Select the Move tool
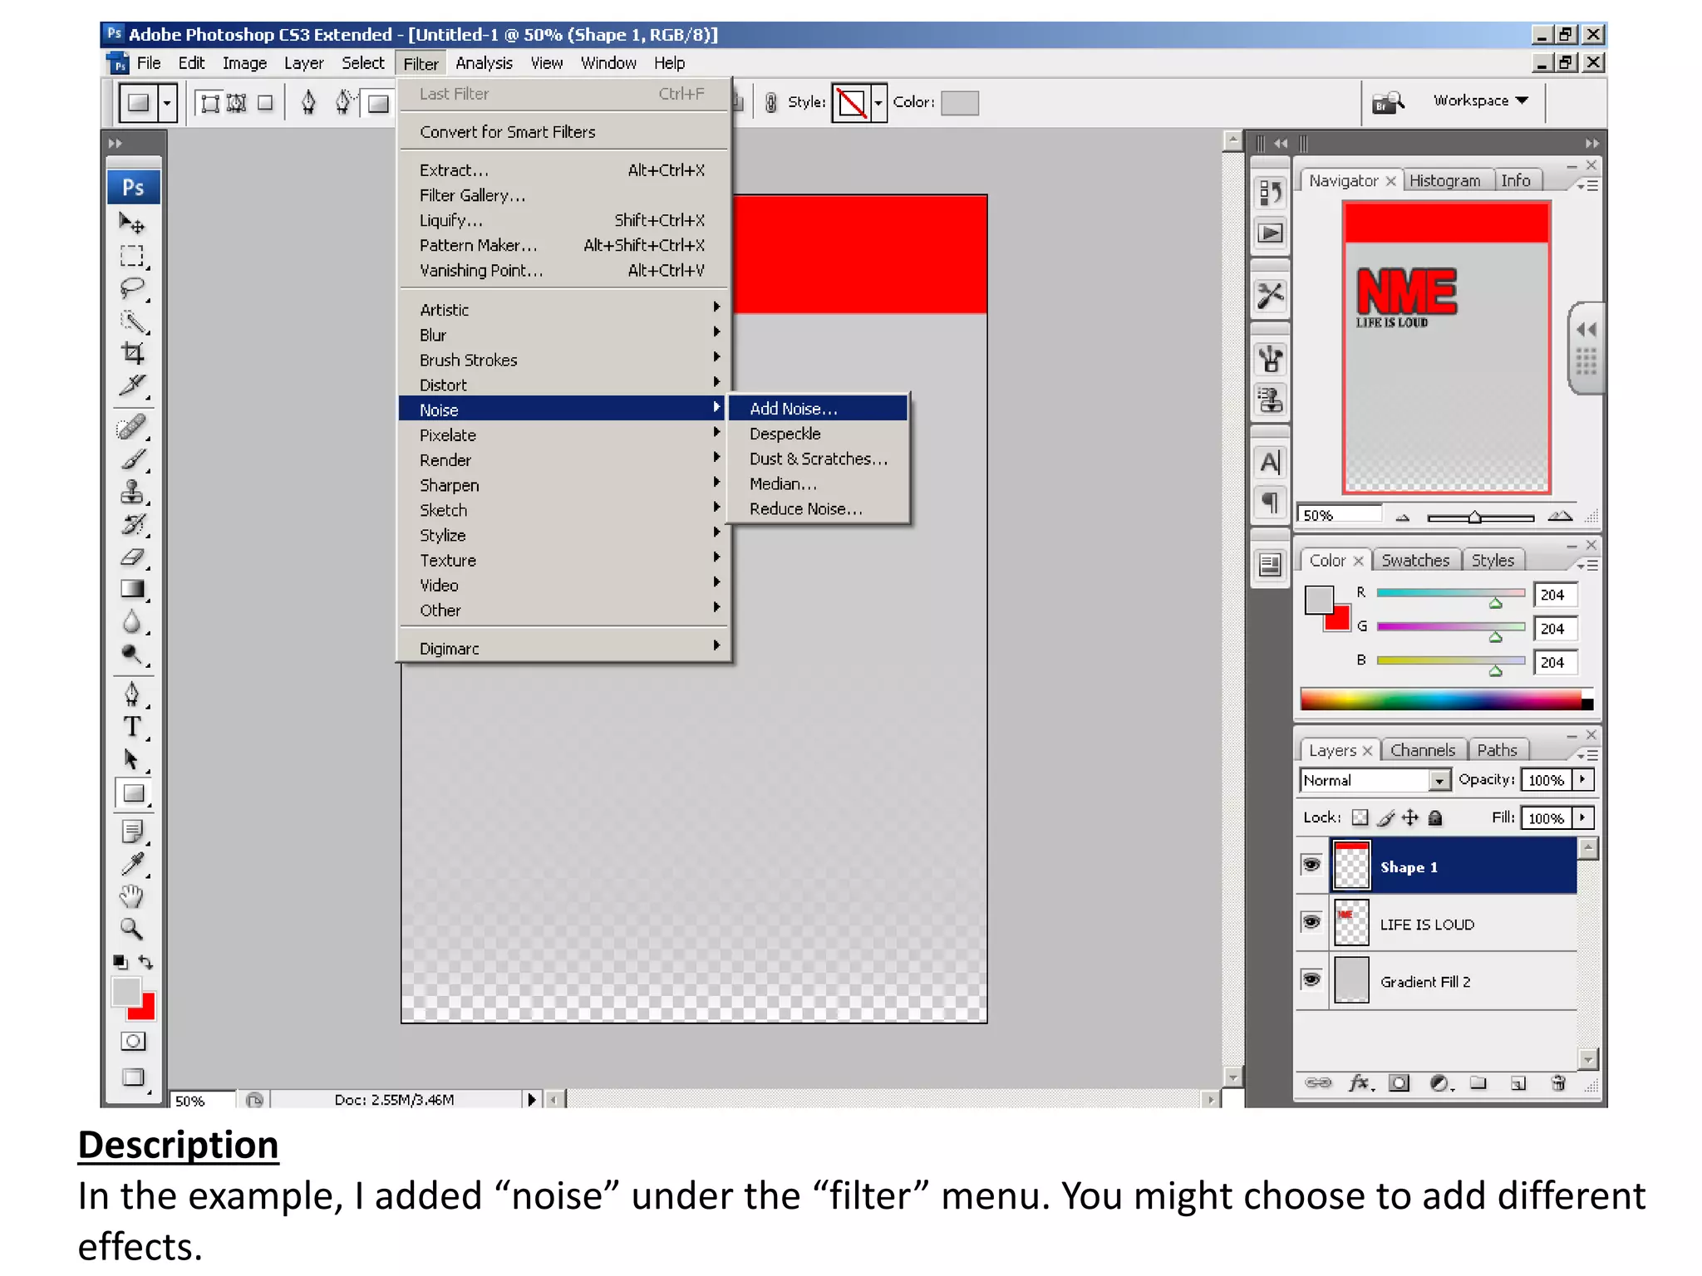The width and height of the screenshot is (1702, 1276). [x=131, y=223]
